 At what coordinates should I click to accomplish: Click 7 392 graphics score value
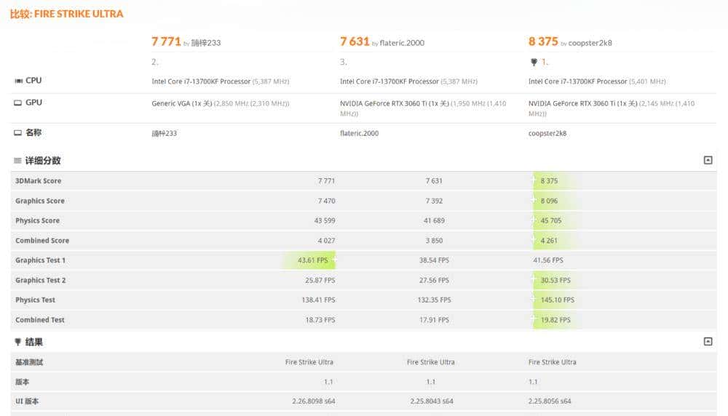pyautogui.click(x=434, y=201)
